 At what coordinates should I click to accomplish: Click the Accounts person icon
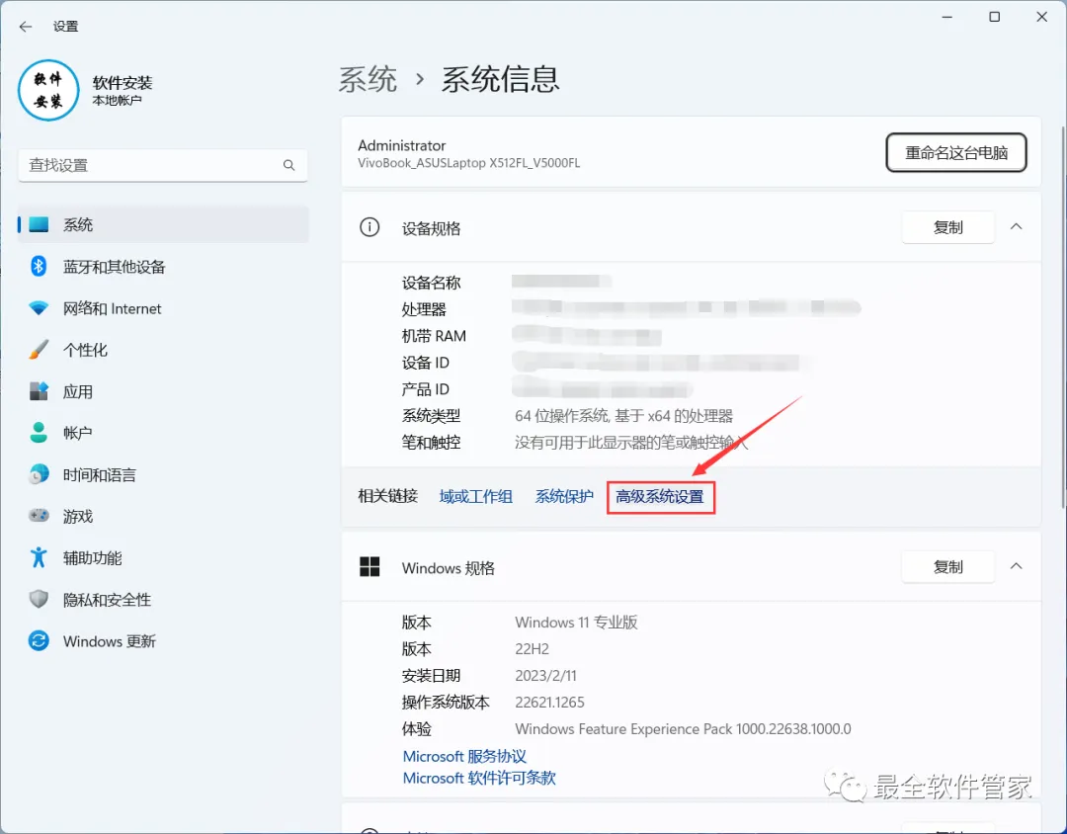[x=39, y=433]
